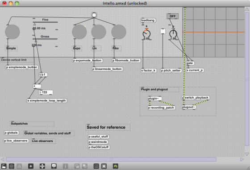Click the scope display with orange line
The width and height of the screenshot is (250, 170).
click(x=214, y=32)
